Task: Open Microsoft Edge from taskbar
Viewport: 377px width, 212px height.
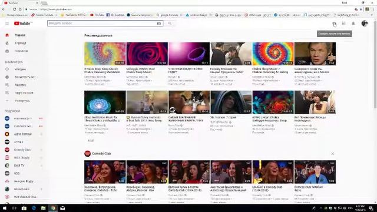Action: tap(34, 208)
